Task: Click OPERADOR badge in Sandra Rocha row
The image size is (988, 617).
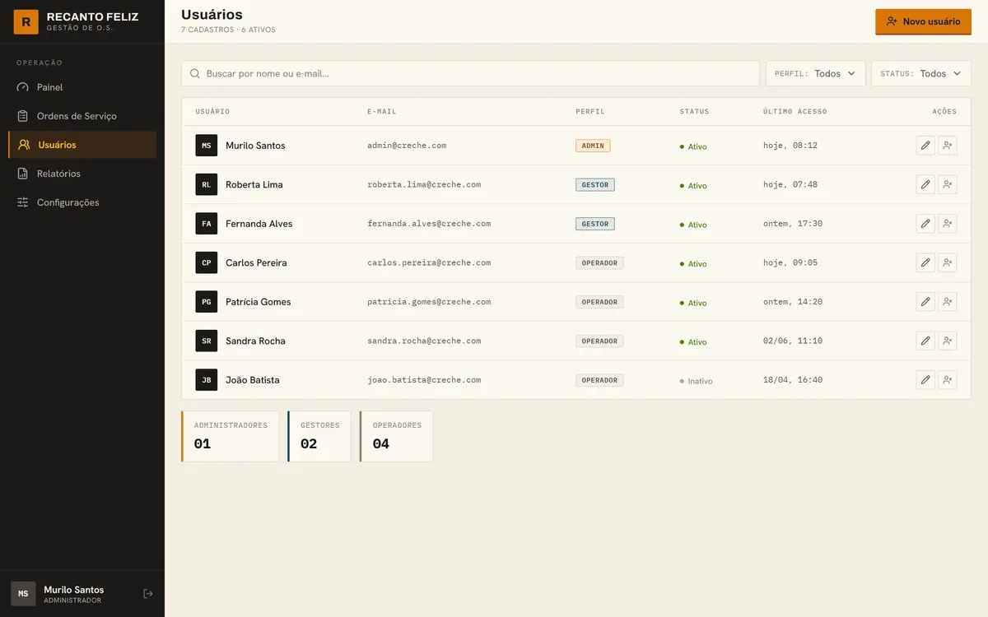Action: click(x=599, y=341)
